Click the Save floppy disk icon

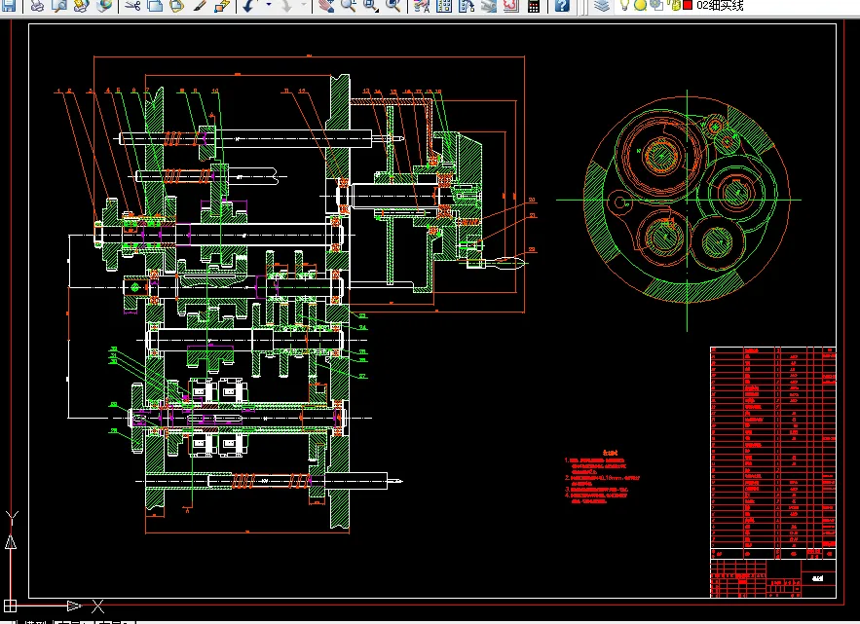tap(9, 6)
